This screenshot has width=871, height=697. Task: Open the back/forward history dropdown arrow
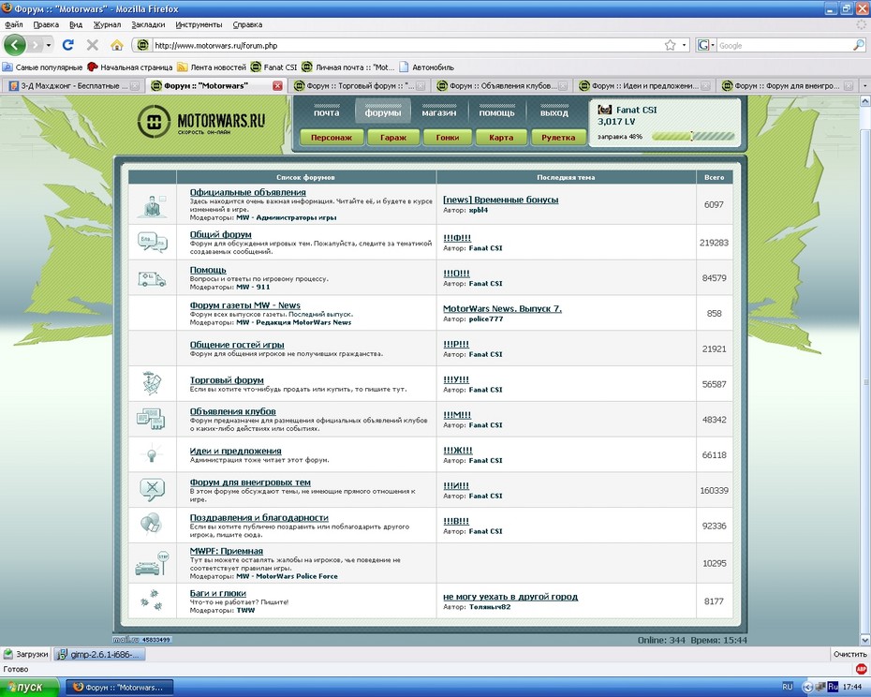(x=49, y=45)
